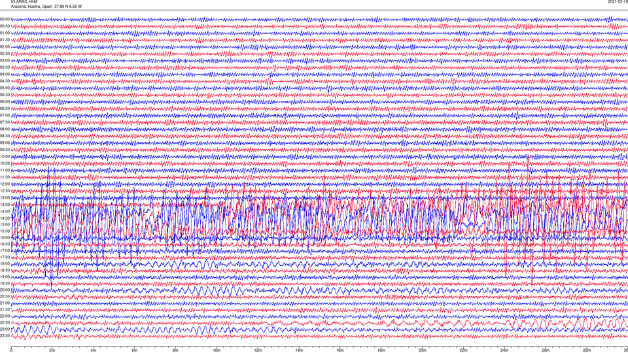Click the 23:30 trace label
Viewport: 628px width, 353px height.
tap(5, 336)
